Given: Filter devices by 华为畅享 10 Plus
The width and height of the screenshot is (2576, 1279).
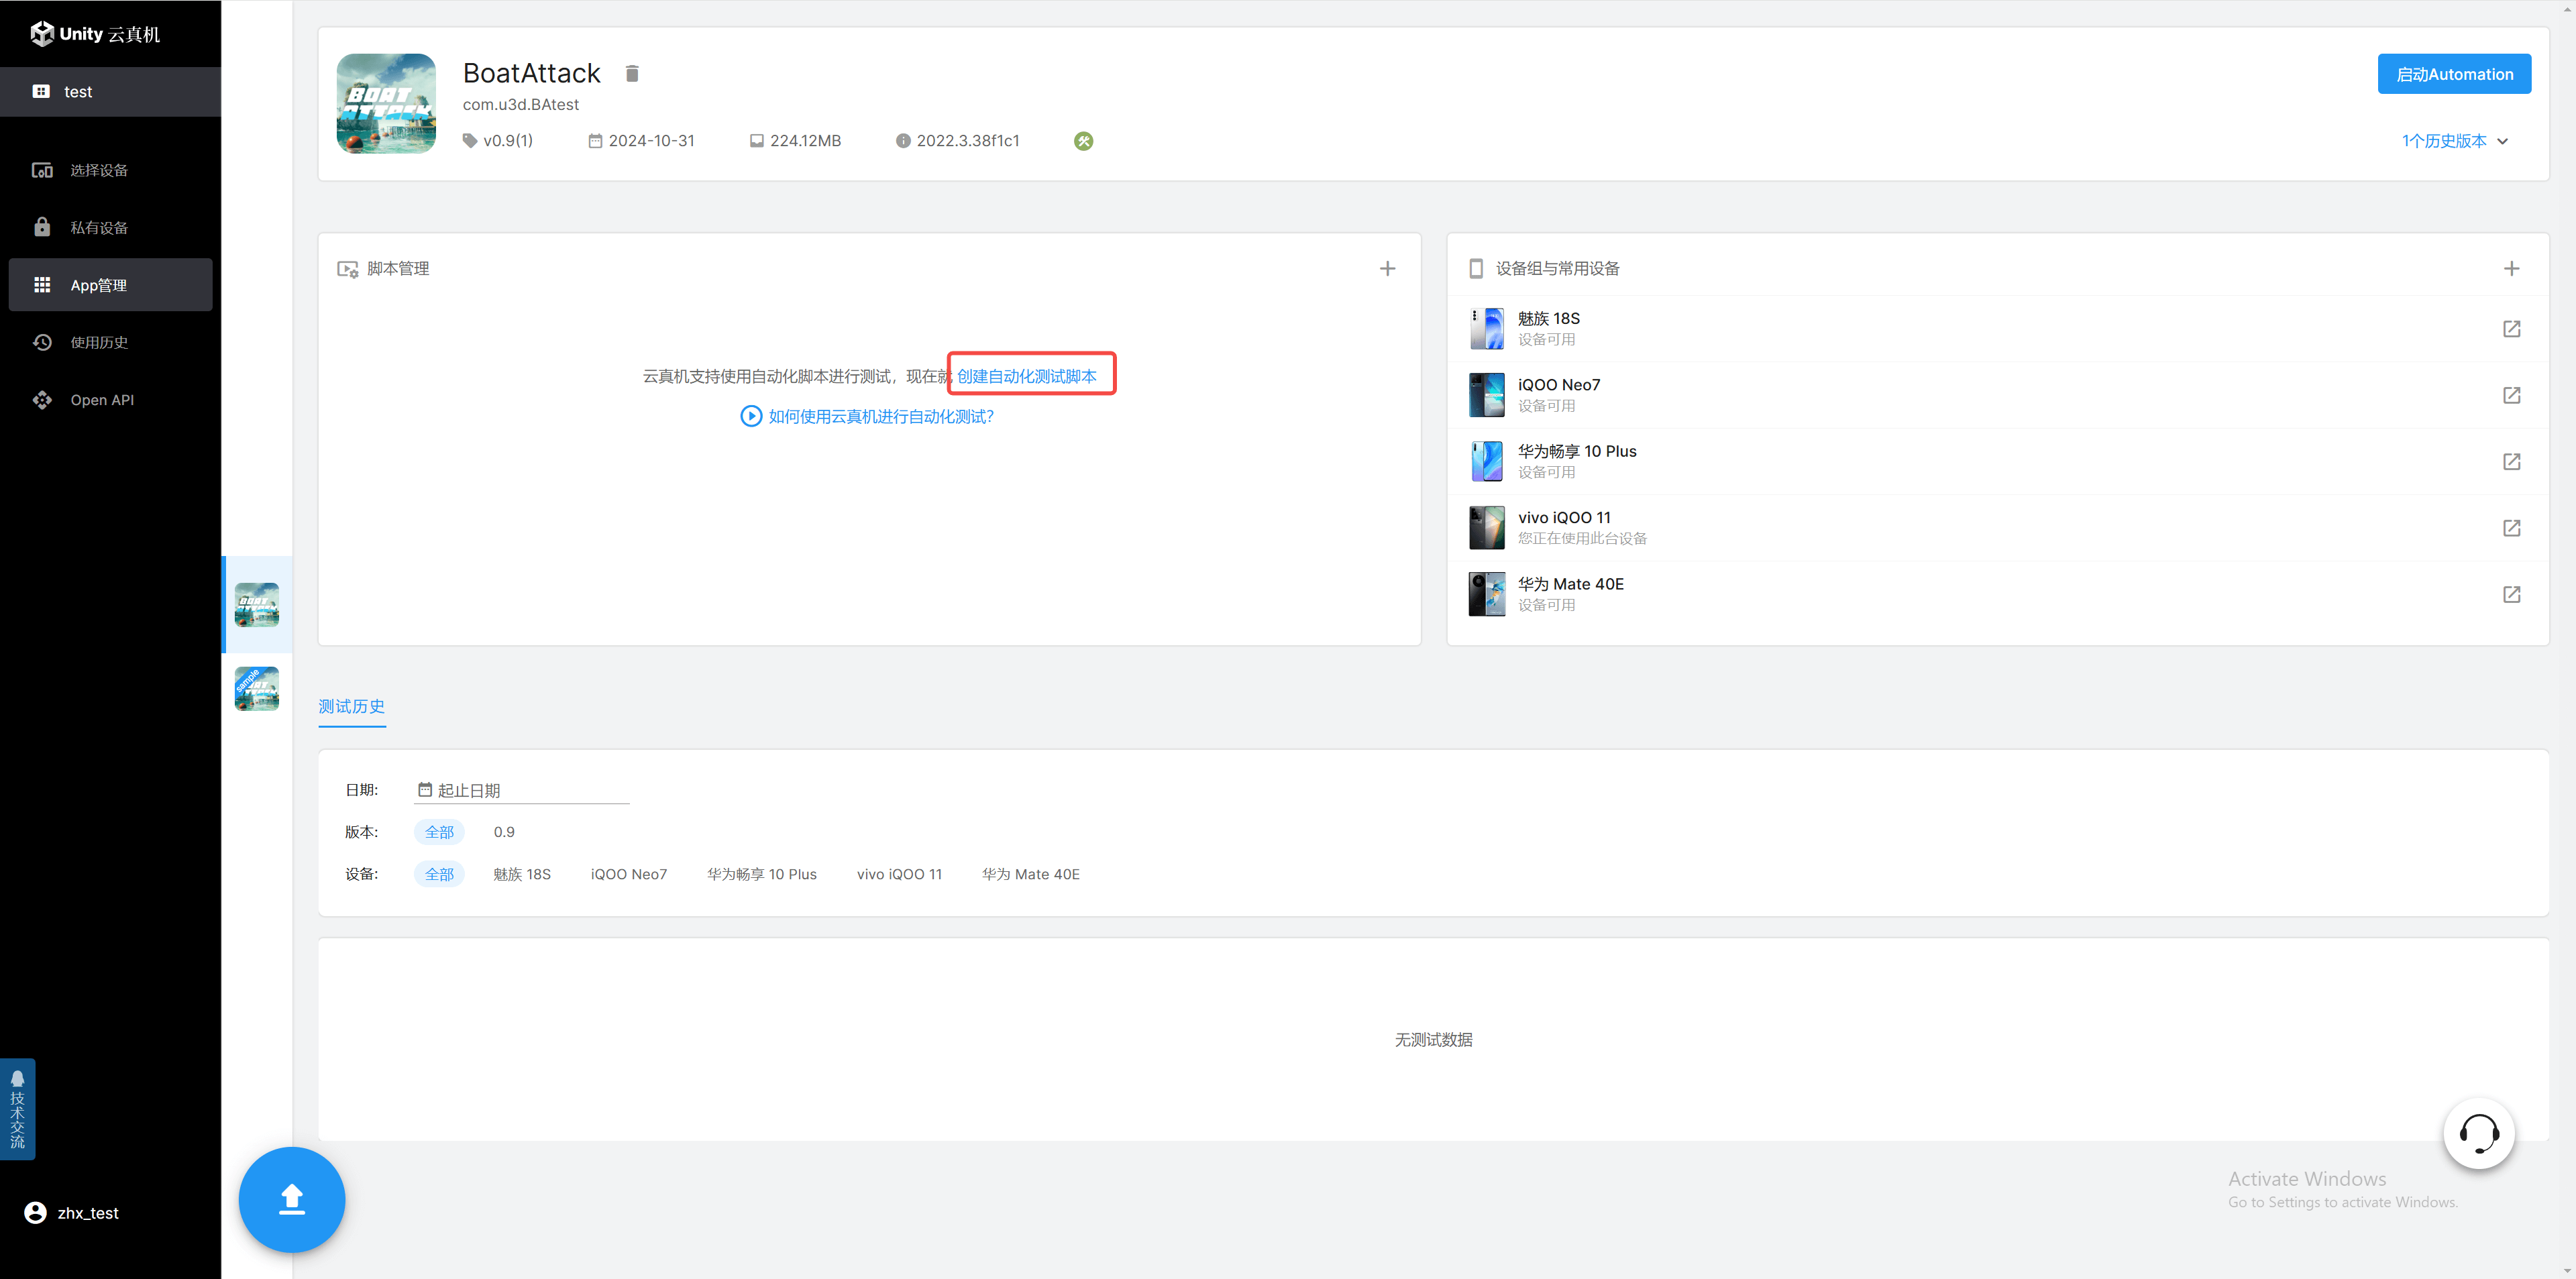Looking at the screenshot, I should 761,874.
